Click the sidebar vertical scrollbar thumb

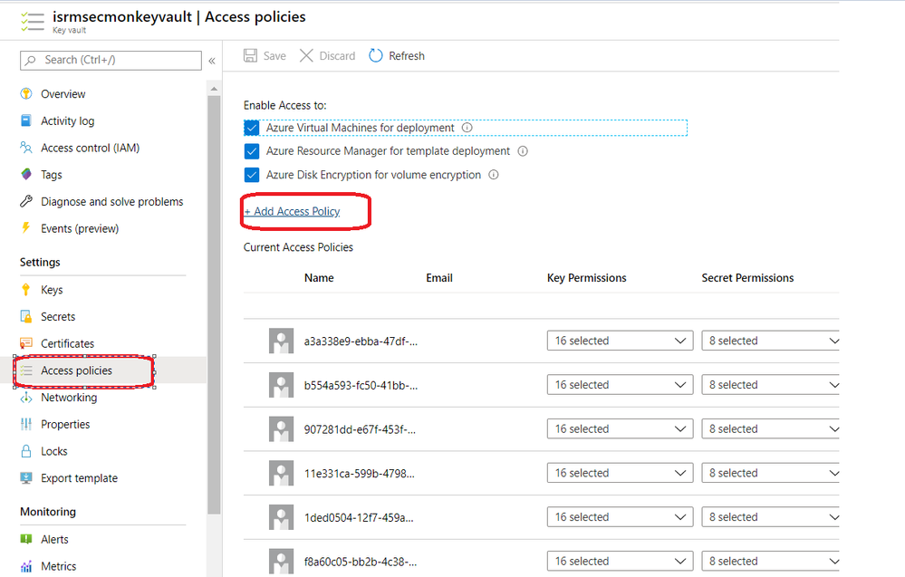click(214, 304)
